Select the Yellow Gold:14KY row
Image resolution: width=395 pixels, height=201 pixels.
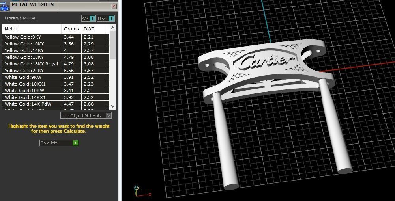click(56, 50)
